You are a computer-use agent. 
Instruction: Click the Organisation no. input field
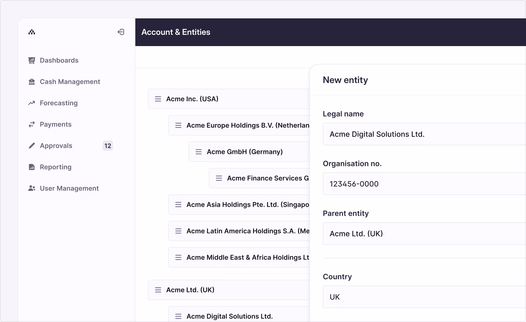424,184
